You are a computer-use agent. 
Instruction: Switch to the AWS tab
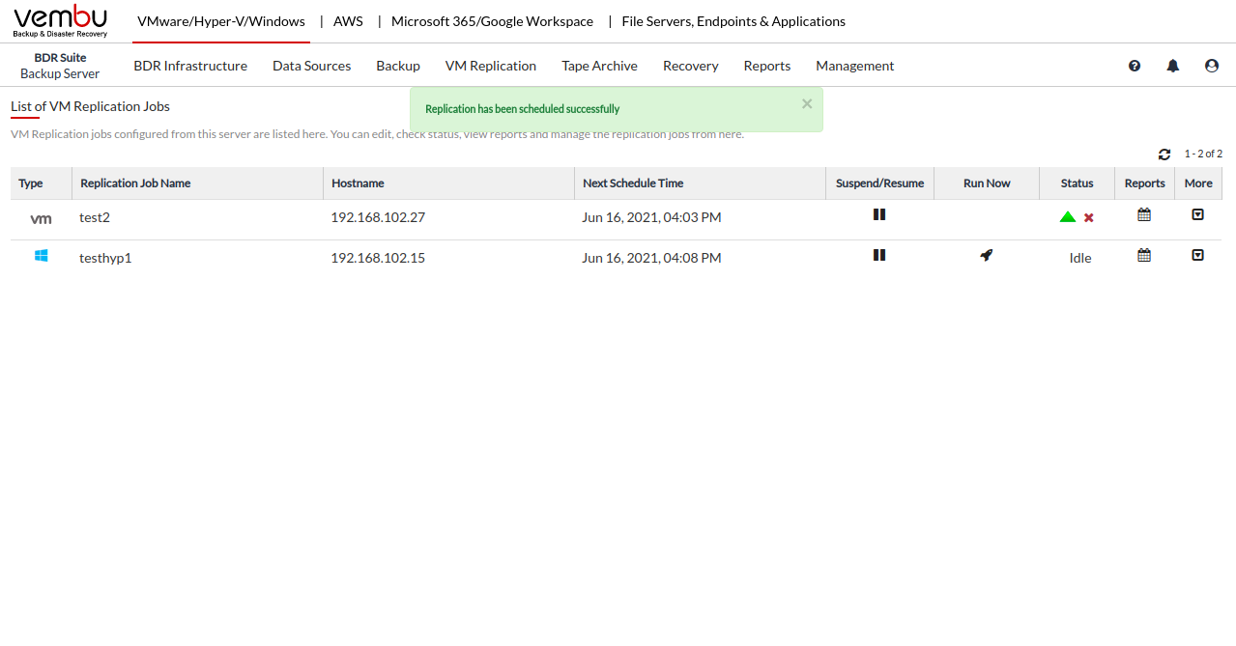tap(348, 21)
